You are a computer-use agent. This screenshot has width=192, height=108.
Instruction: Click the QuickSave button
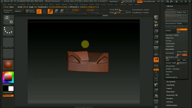tap(114, 1)
